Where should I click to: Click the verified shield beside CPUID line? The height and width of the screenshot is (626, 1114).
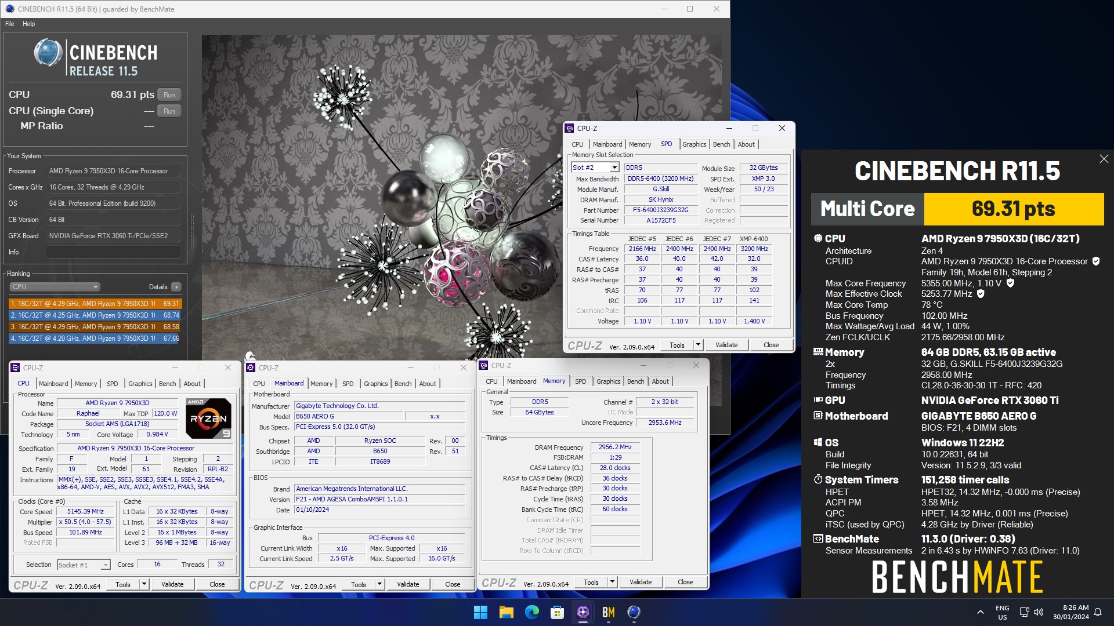tap(1096, 261)
